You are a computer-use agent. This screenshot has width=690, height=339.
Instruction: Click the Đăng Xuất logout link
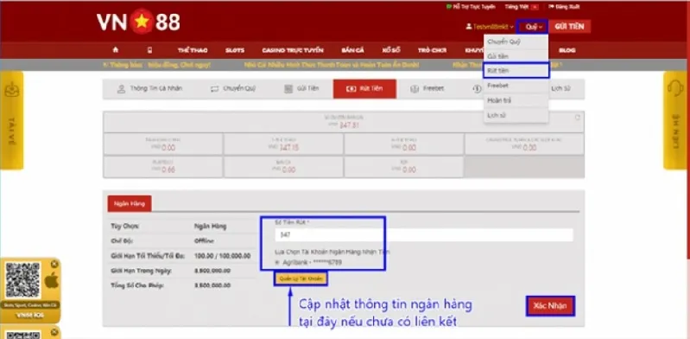click(564, 7)
